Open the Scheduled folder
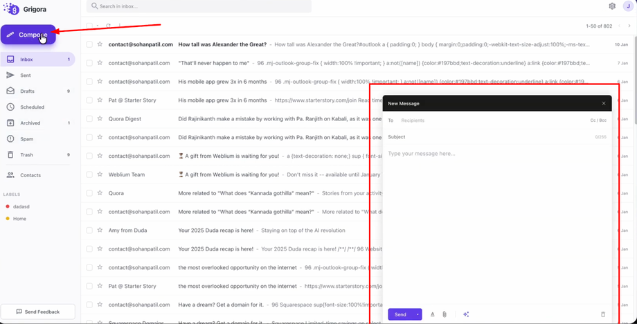Viewport: 637px width, 324px height. pos(37,107)
